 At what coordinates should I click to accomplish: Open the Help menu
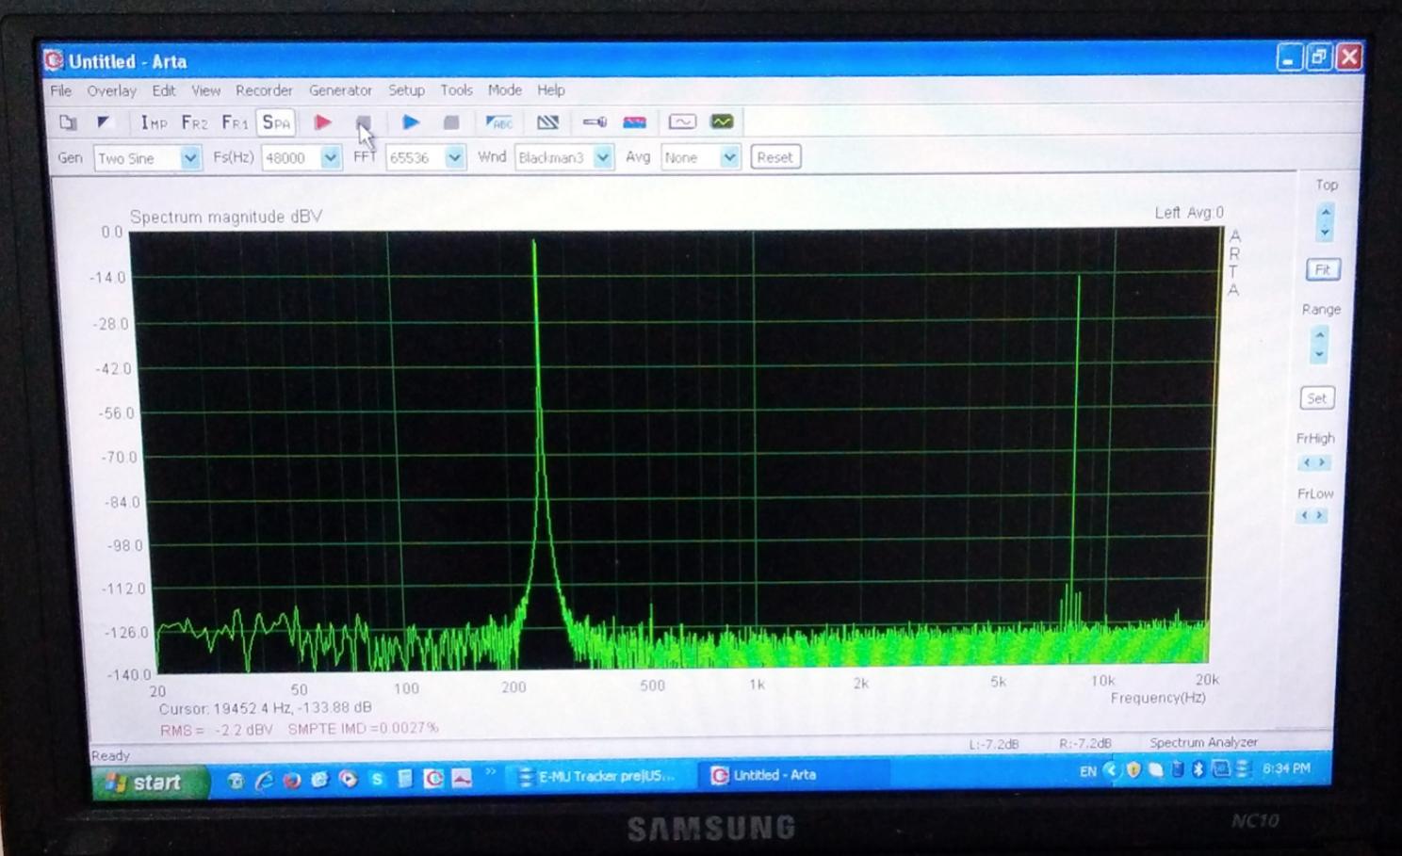551,90
